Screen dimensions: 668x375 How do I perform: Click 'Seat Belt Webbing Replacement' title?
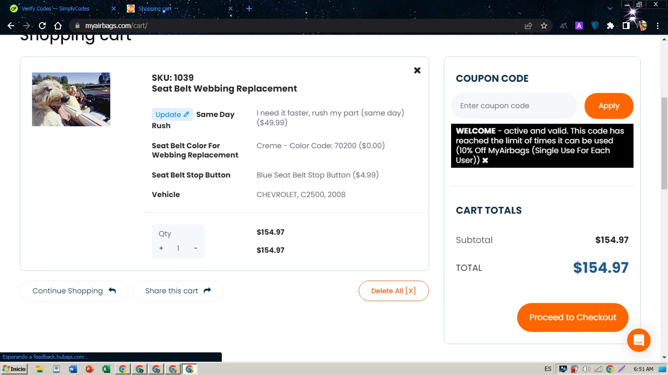tap(224, 89)
